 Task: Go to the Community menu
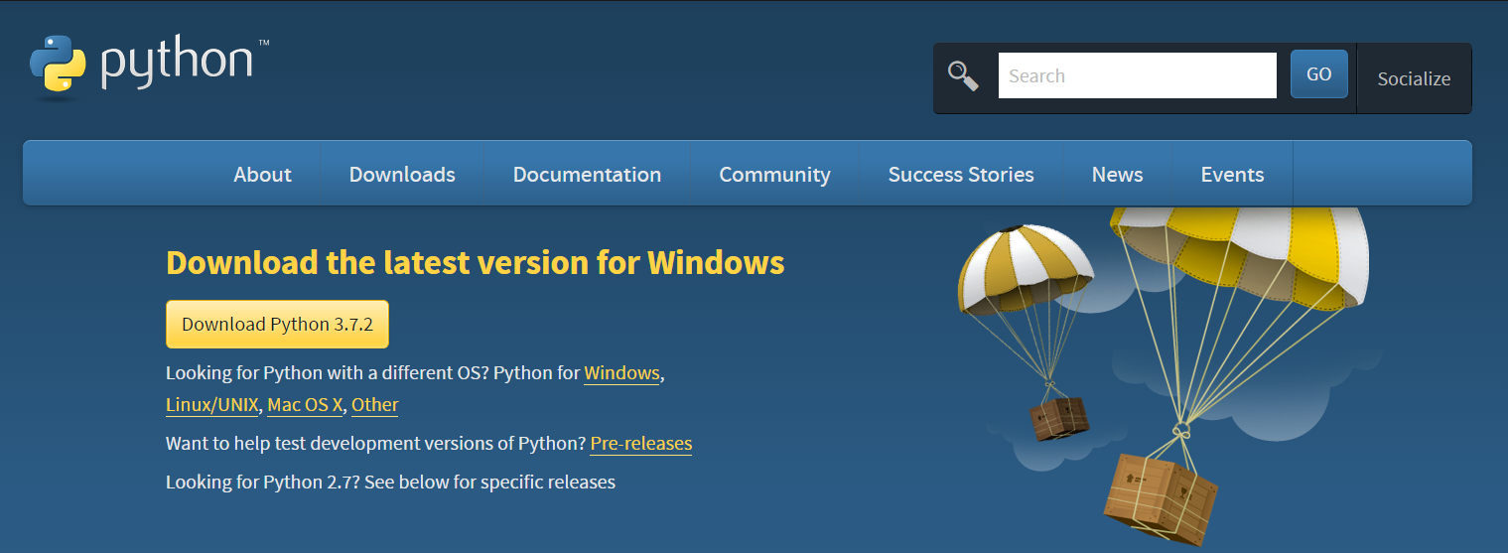[774, 174]
